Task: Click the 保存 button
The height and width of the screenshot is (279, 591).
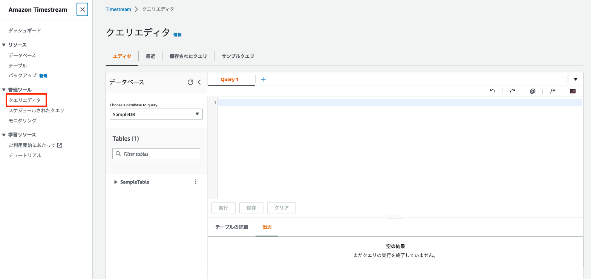Action: [251, 208]
